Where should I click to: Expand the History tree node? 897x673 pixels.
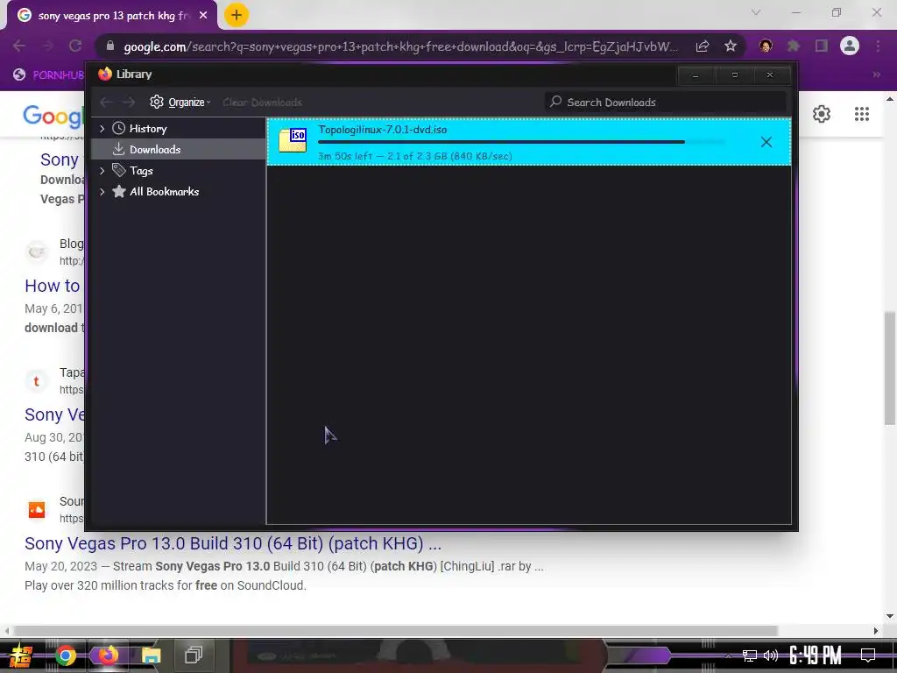tap(102, 129)
